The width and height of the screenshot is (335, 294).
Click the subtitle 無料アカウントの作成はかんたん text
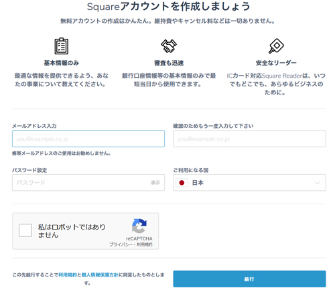167,21
